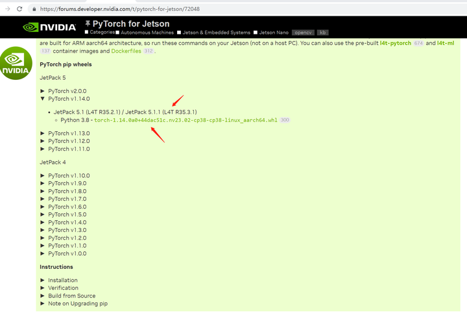Collapse the PyTorch v1.14.0 section
Image resolution: width=467 pixels, height=319 pixels.
(65, 99)
